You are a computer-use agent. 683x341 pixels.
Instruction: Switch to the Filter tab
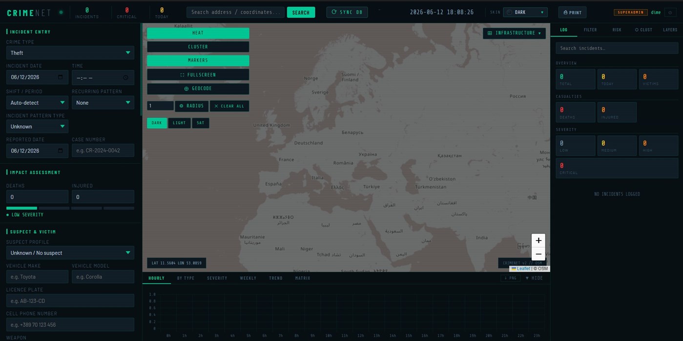[590, 30]
